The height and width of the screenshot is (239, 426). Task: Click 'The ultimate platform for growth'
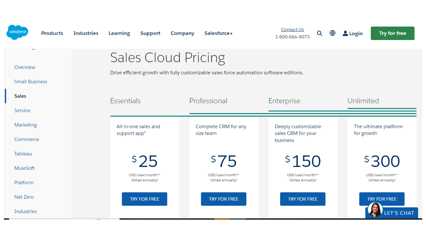[378, 130]
